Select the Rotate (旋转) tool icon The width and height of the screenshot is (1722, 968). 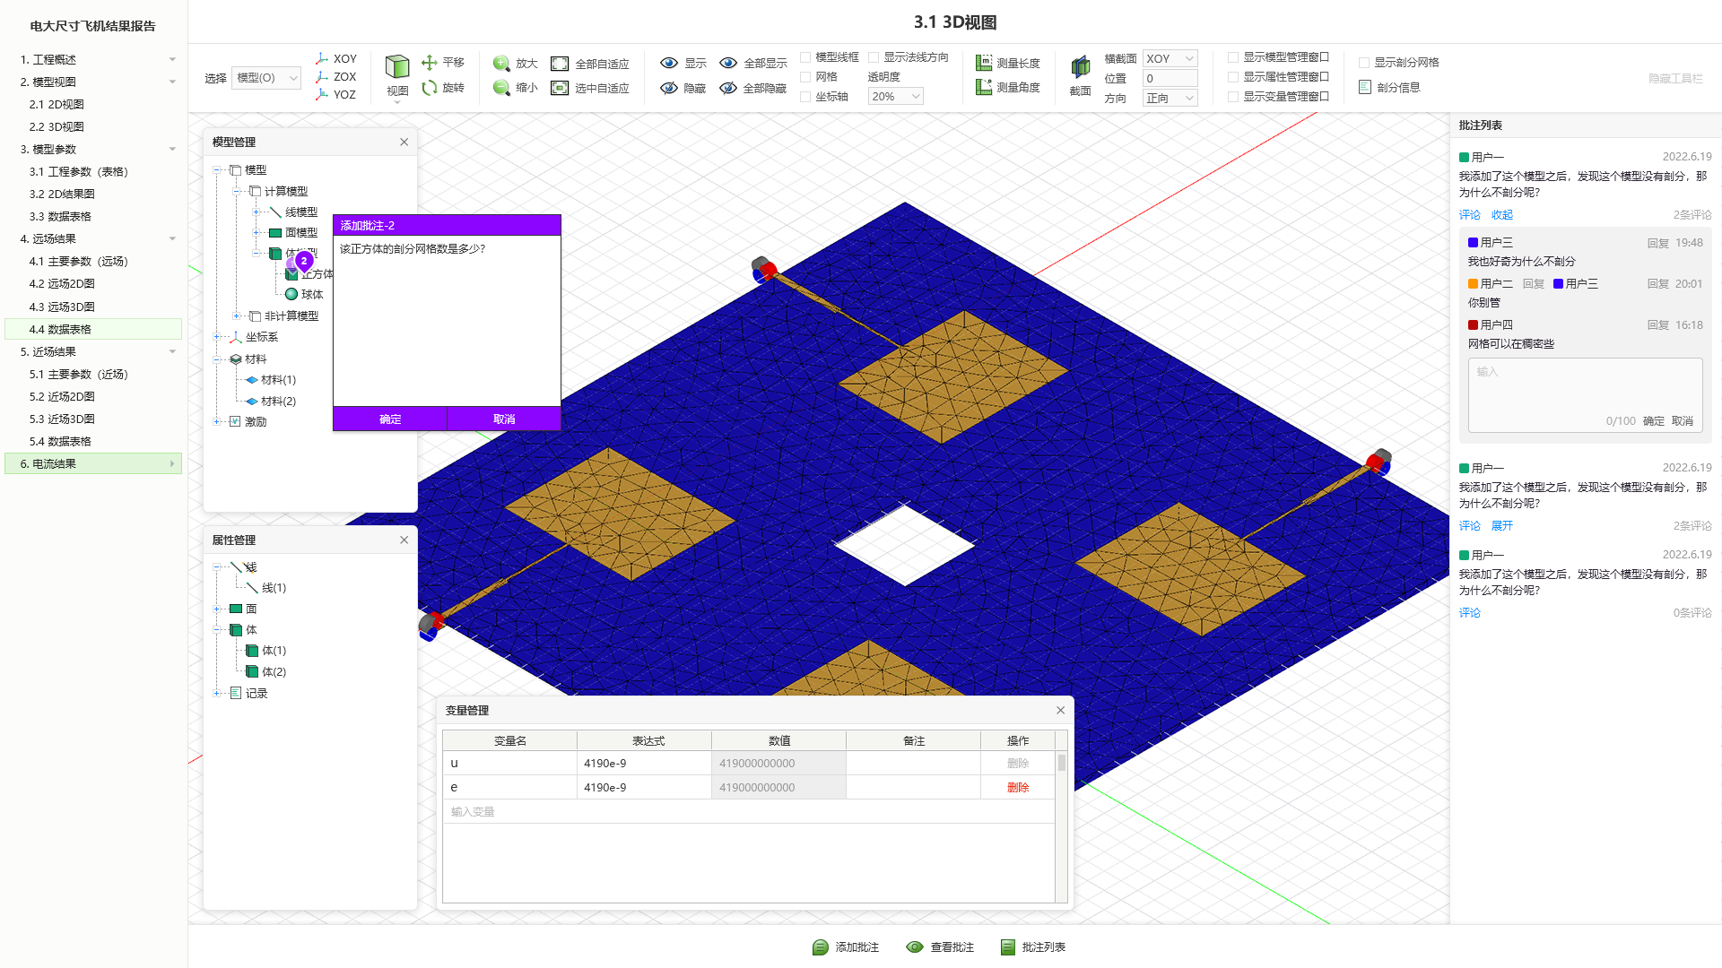point(430,88)
